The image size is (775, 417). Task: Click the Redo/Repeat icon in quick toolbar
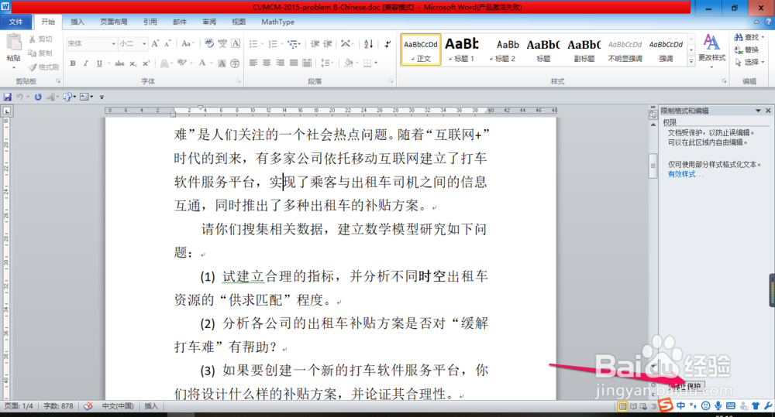(x=37, y=97)
